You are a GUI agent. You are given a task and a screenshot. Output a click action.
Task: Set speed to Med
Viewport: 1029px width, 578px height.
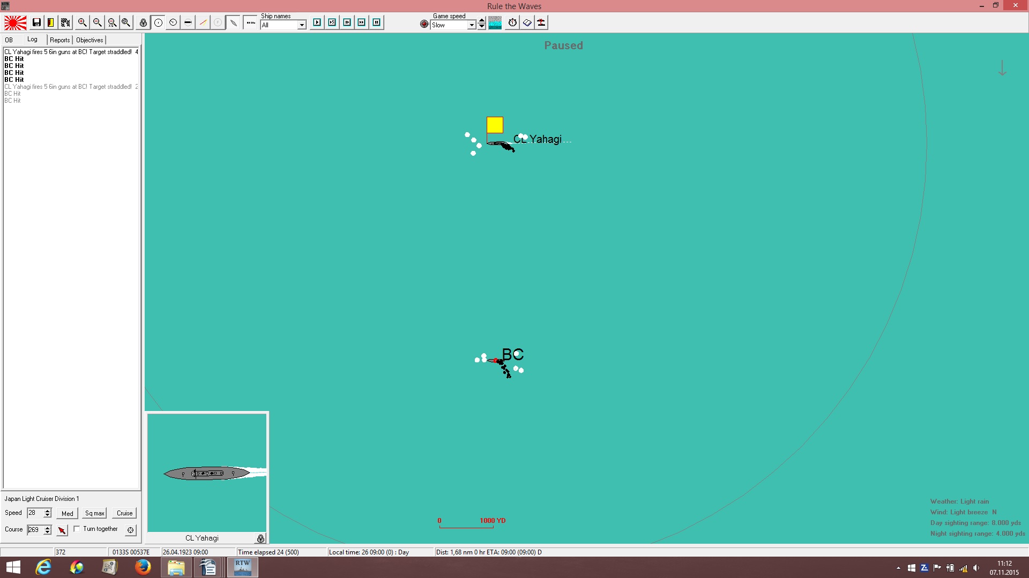[x=68, y=513]
